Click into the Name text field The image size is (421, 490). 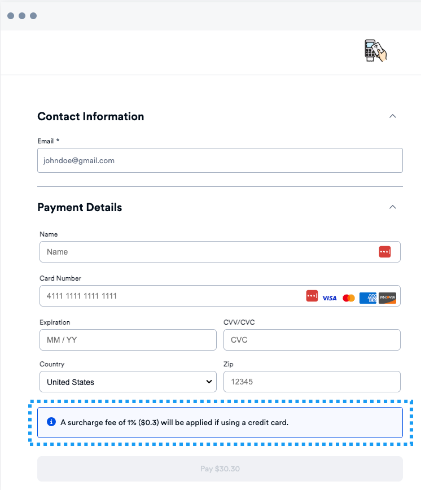tap(209, 252)
